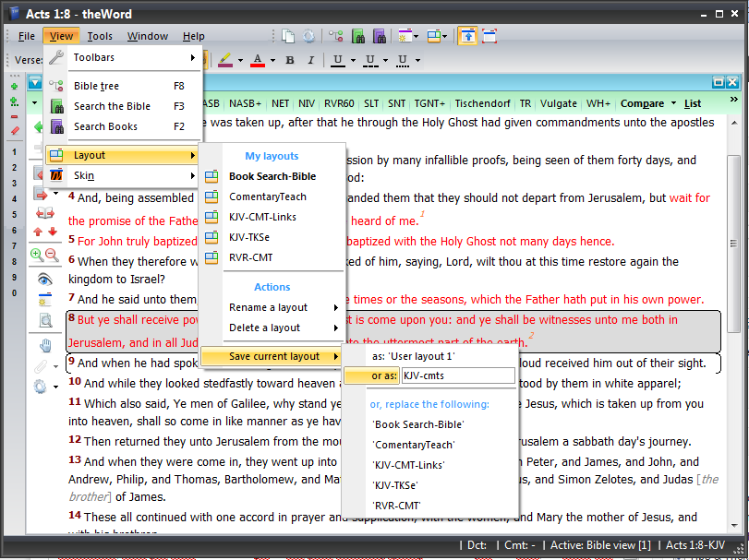Viewport: 749px width, 560px height.
Task: Toggle dashed underline formatting
Action: click(369, 60)
